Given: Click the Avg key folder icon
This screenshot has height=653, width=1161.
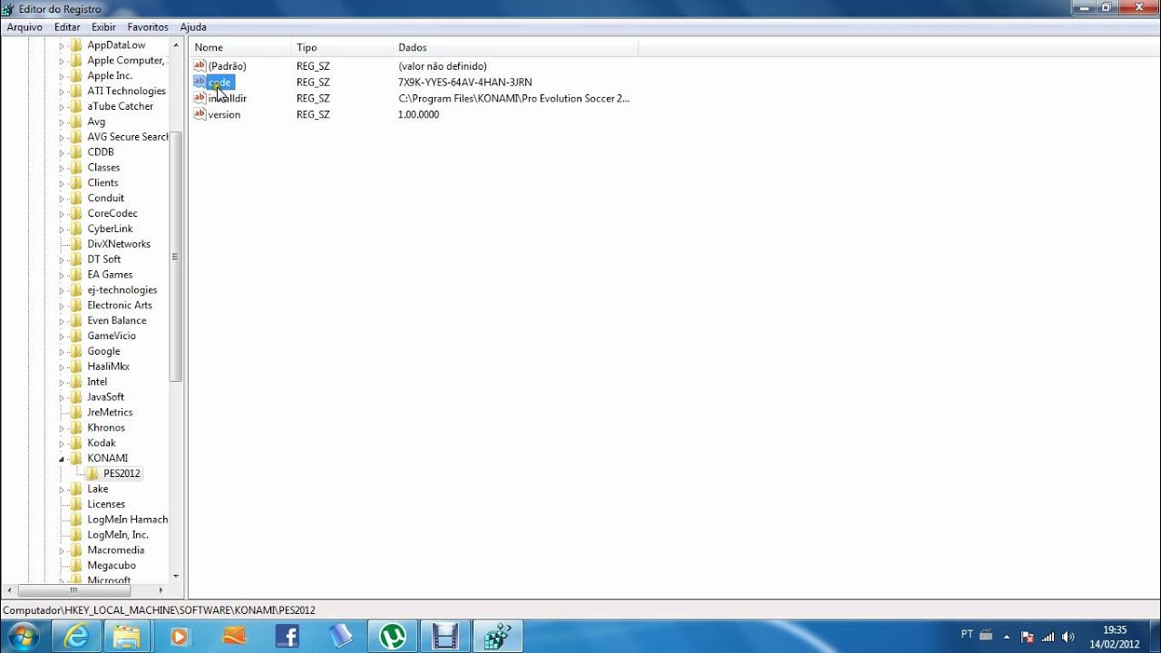Looking at the screenshot, I should pyautogui.click(x=76, y=122).
